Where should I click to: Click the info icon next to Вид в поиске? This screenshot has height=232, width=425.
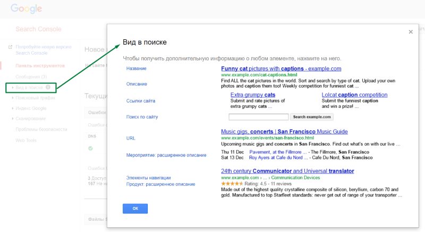click(x=48, y=87)
